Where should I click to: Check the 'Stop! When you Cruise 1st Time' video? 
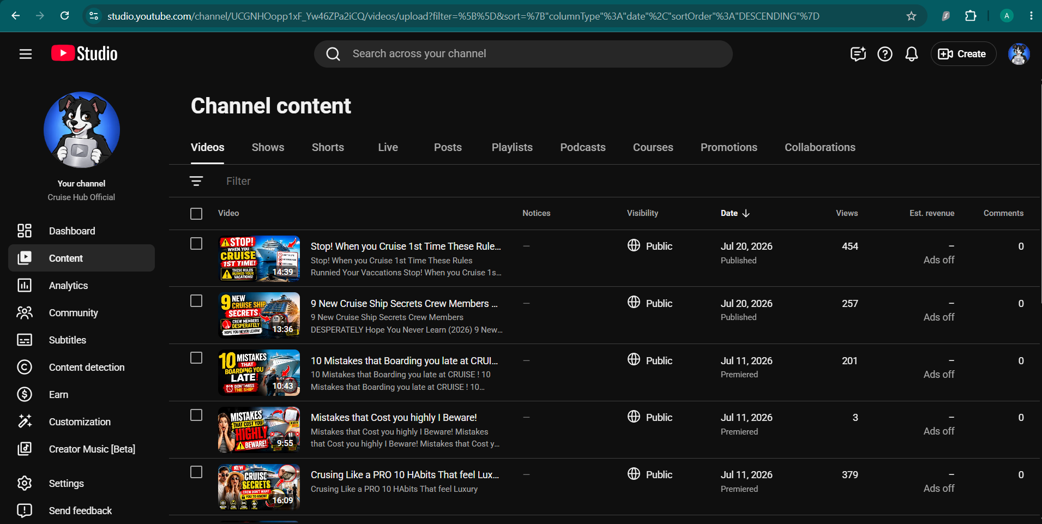click(x=196, y=243)
